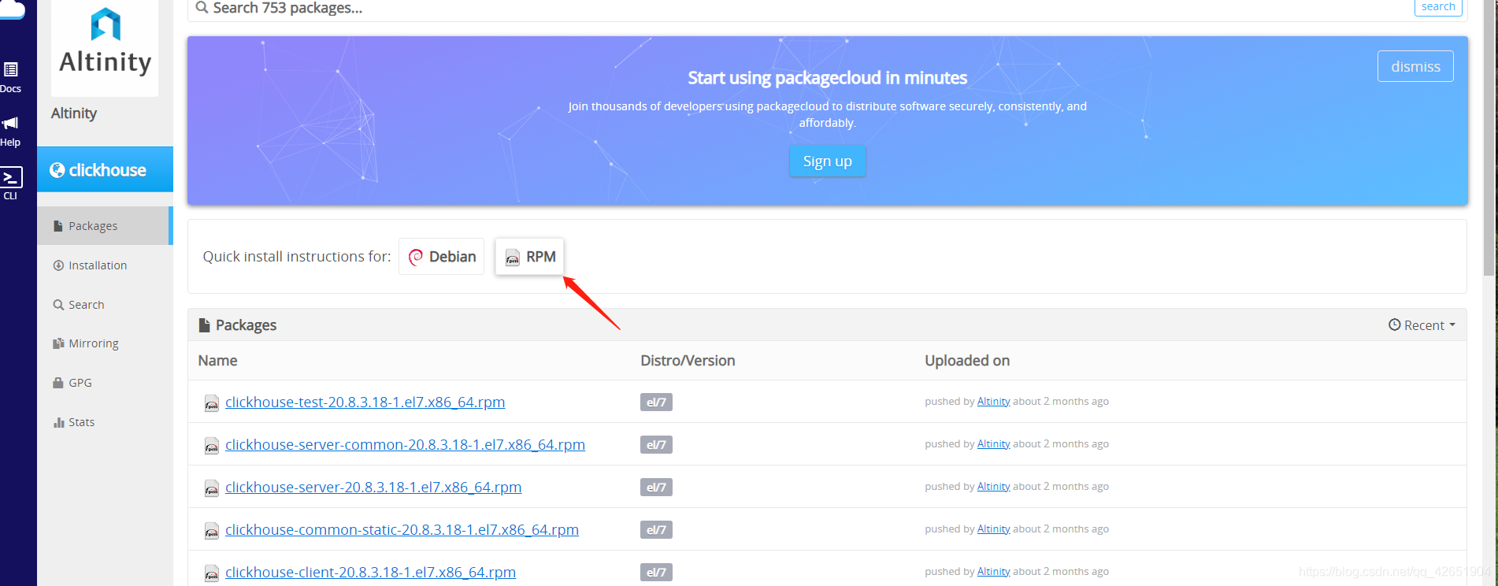
Task: Open clickhouse-common-static-20.8.3.18-1.el7.x86_64.rpm package
Action: click(x=402, y=530)
